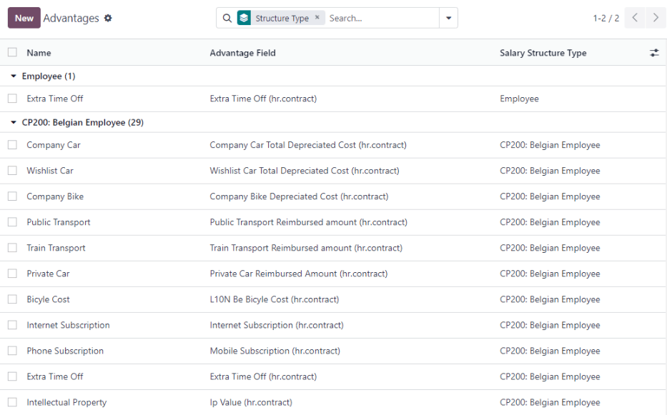Click Ip Value (hr.contract) cell
This screenshot has width=667, height=415.
coord(251,402)
